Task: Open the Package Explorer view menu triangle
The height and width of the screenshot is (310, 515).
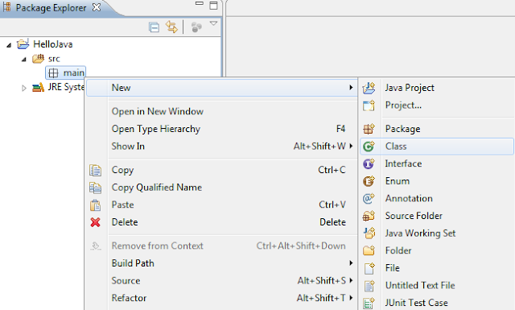Action: (x=213, y=23)
